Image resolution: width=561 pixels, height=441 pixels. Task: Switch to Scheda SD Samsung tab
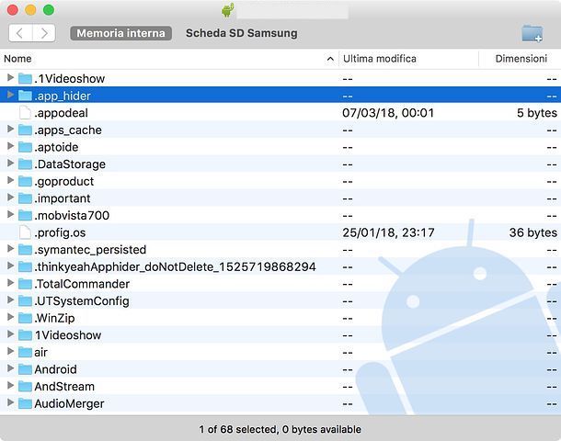click(x=242, y=33)
